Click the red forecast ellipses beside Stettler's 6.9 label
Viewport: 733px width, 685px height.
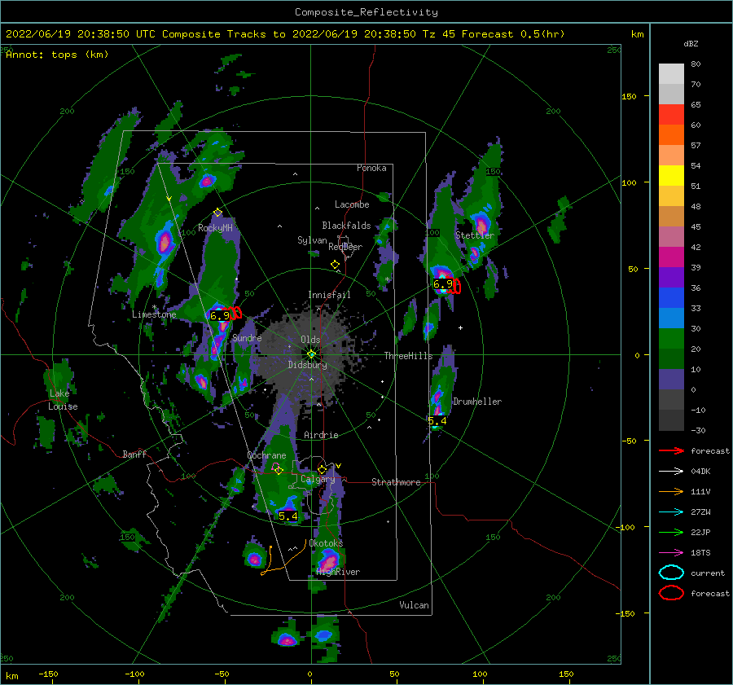click(x=456, y=286)
